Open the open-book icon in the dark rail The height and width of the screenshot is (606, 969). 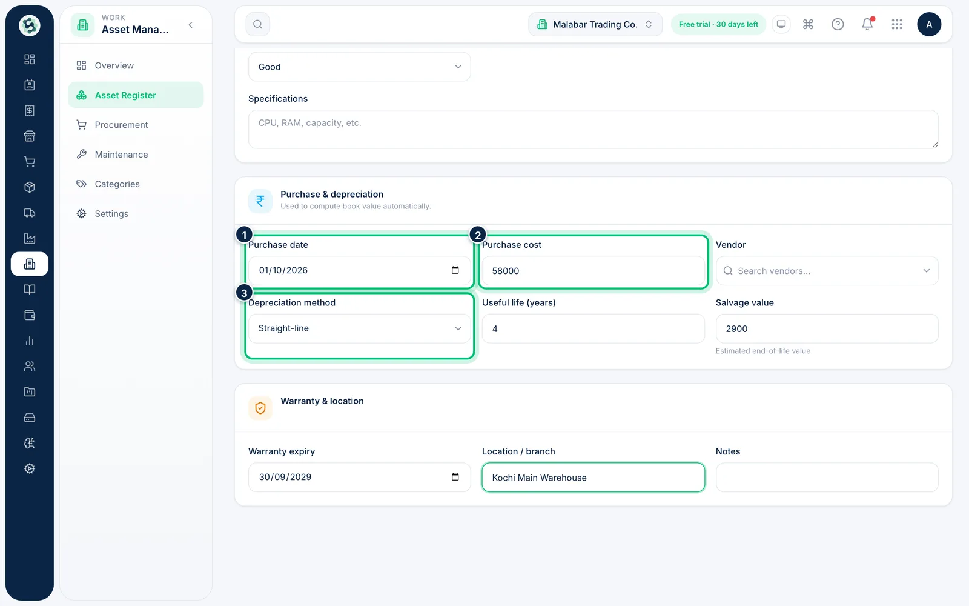tap(29, 290)
